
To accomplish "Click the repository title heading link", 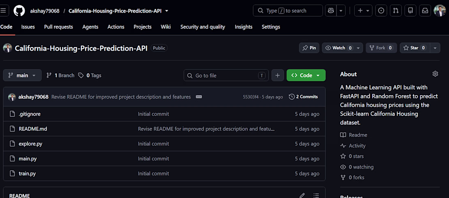I will [x=81, y=48].
